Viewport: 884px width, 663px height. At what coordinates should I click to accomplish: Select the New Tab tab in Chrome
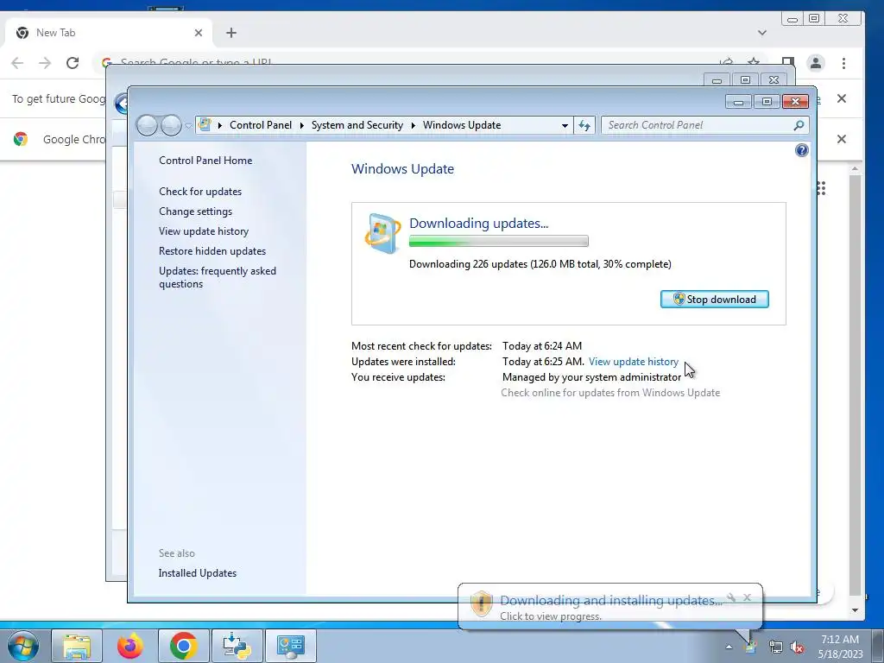108,33
